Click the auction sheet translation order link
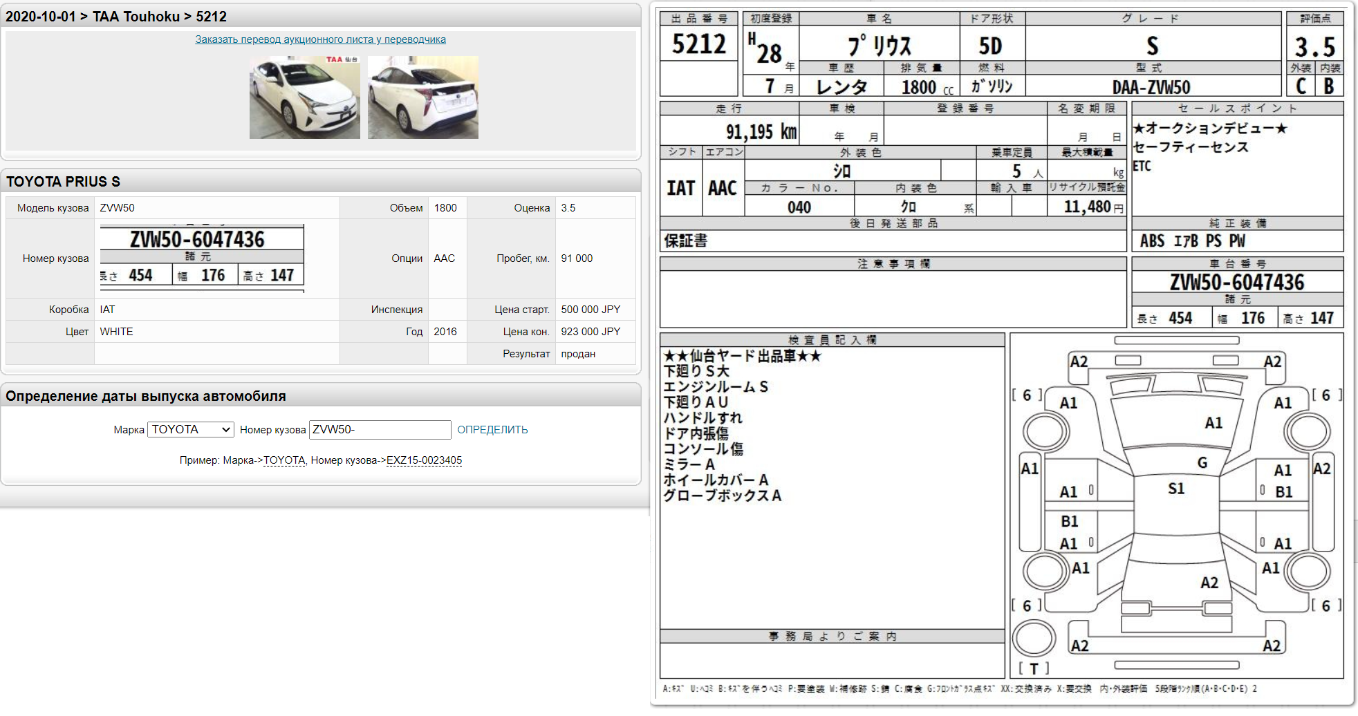 pos(320,39)
